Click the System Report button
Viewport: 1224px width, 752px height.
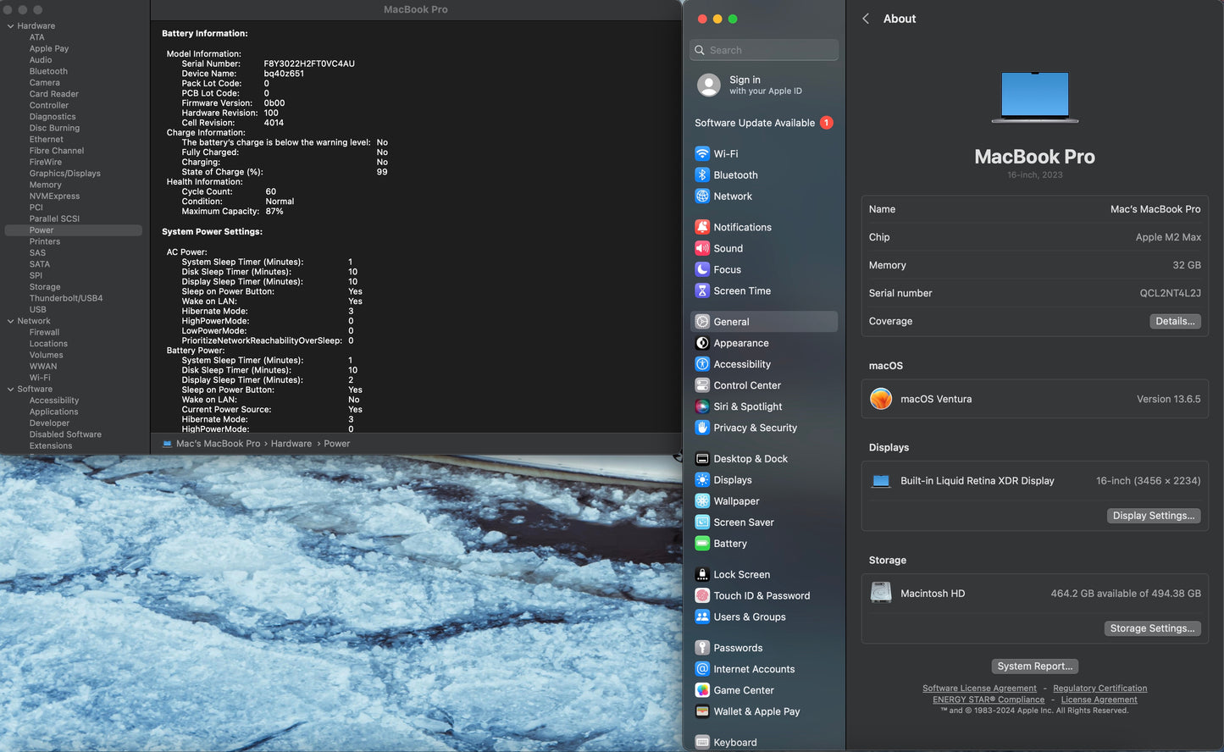tap(1034, 666)
